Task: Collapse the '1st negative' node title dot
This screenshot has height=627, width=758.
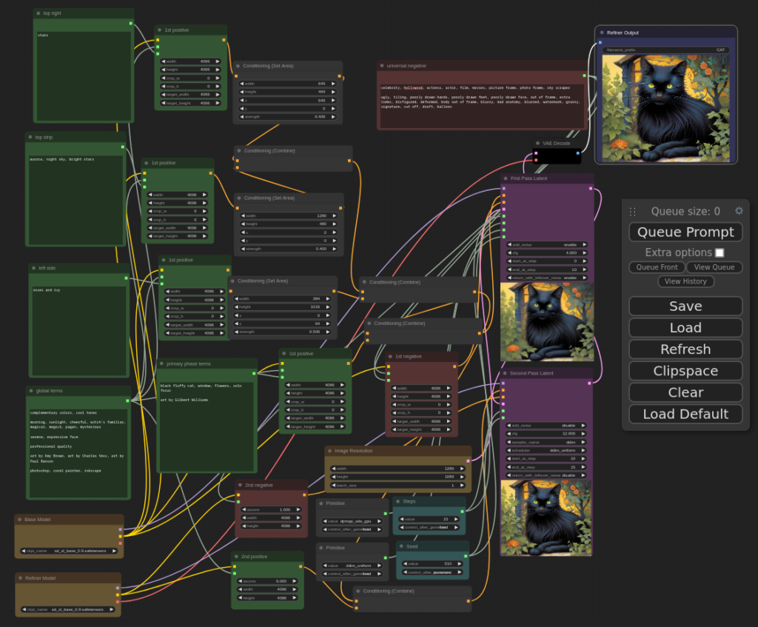Action: click(390, 356)
